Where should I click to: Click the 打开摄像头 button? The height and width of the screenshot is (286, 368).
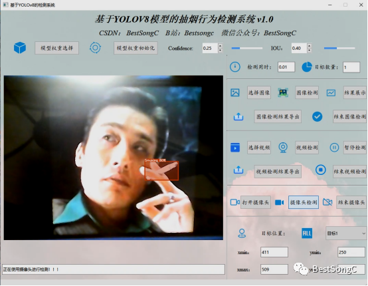point(256,202)
